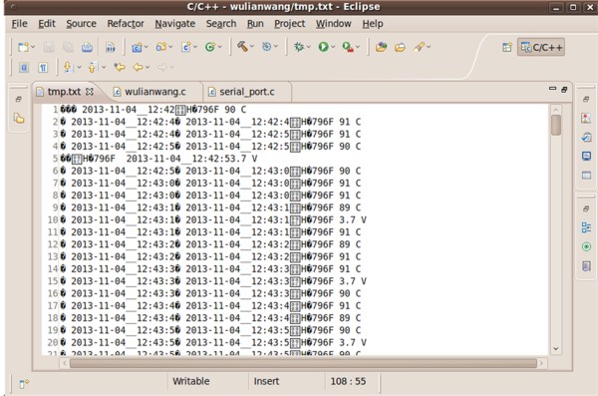
Task: Click the Insert status bar field
Action: pyautogui.click(x=266, y=381)
